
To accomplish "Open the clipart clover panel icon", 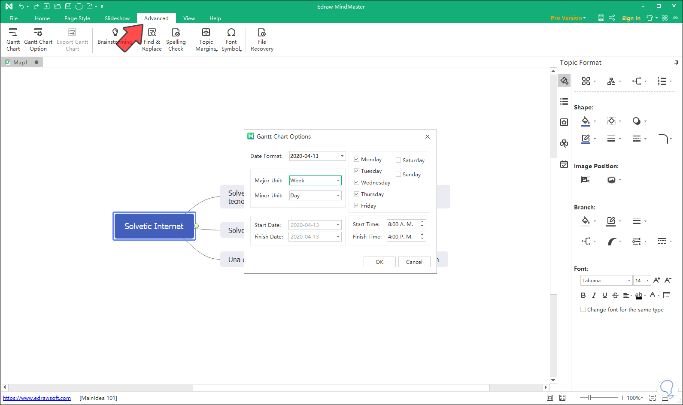I will [x=564, y=143].
